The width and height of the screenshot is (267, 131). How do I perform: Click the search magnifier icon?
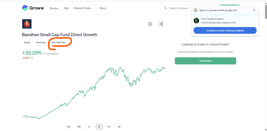coord(166,8)
